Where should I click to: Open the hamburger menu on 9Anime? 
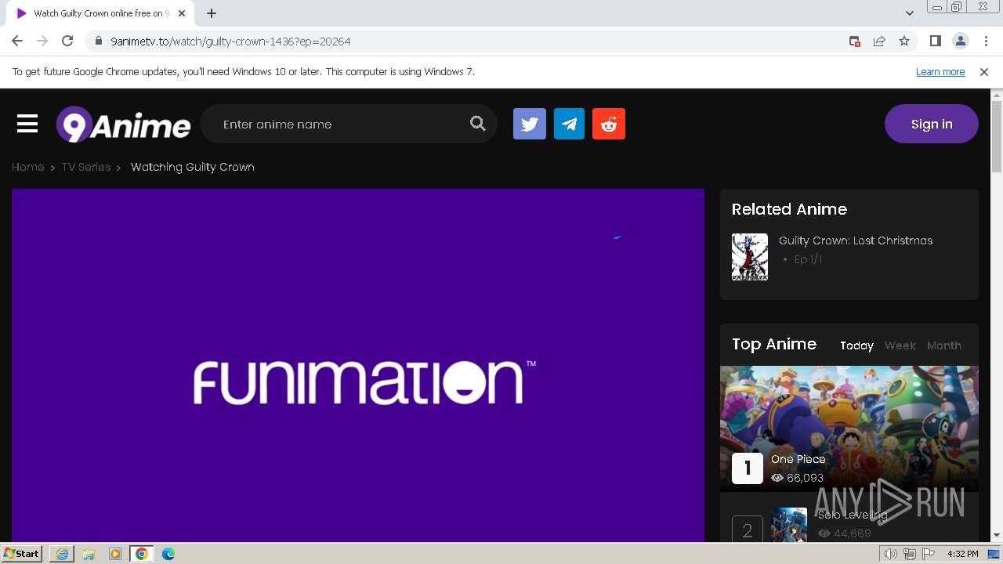click(27, 124)
